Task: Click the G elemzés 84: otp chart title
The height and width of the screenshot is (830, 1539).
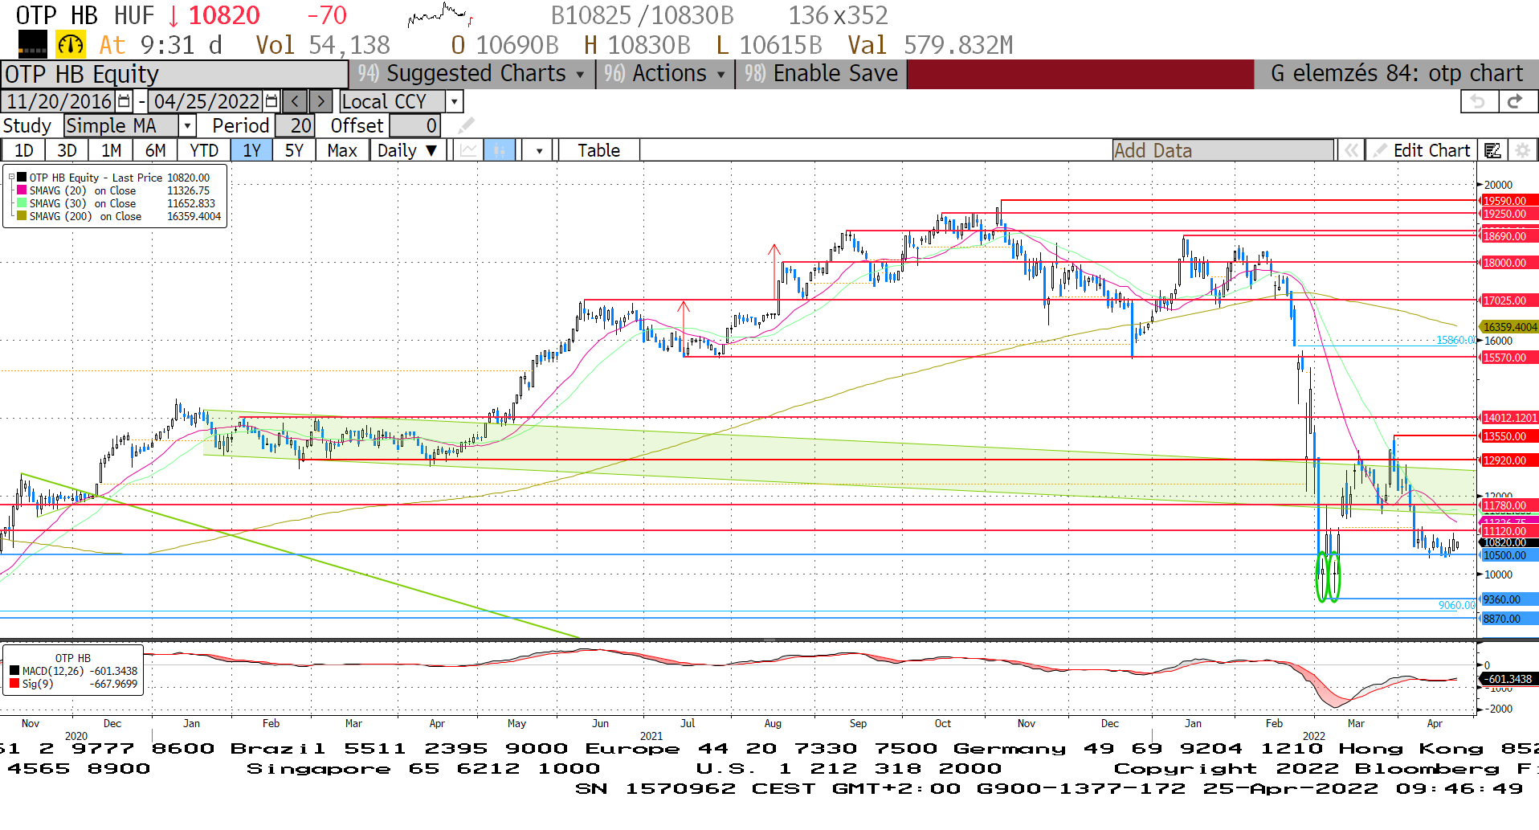Action: pos(1396,74)
